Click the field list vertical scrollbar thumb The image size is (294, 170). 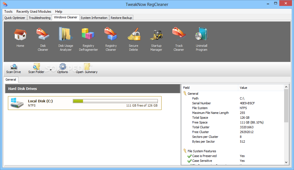pyautogui.click(x=286, y=106)
